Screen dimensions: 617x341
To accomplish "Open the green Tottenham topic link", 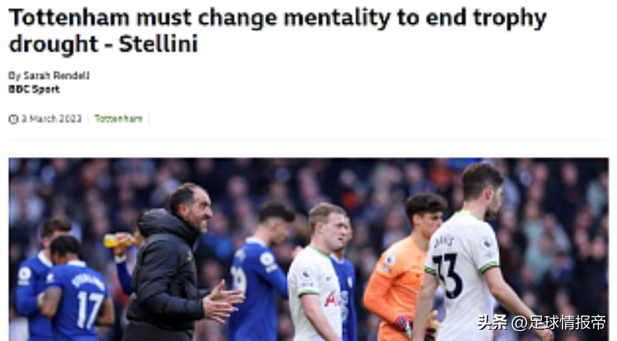I will click(x=119, y=118).
